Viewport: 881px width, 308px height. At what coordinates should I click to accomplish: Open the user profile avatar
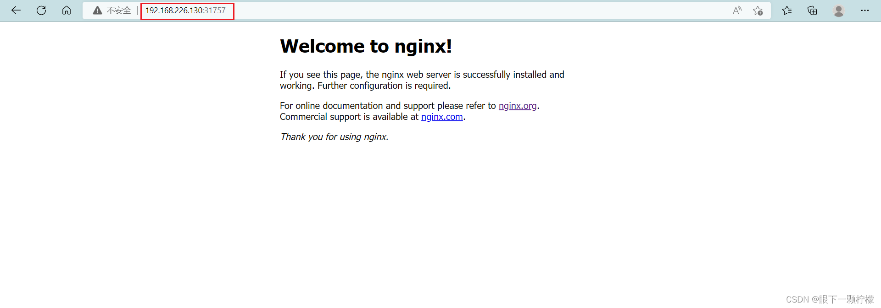point(839,11)
